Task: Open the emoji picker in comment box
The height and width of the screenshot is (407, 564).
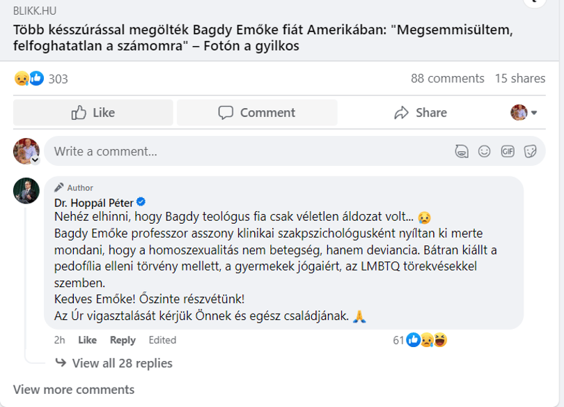Action: [484, 151]
